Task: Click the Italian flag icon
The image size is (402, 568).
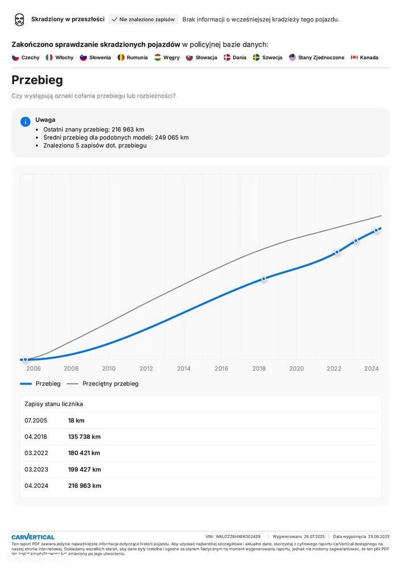Action: tap(49, 57)
